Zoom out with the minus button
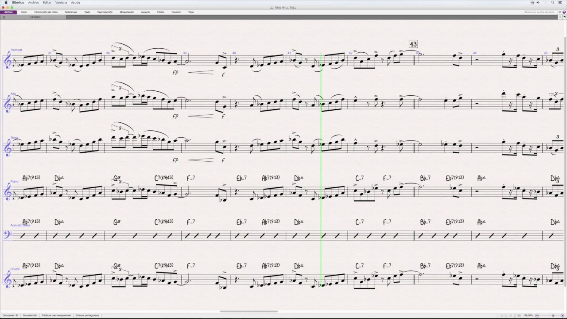 pos(537,315)
